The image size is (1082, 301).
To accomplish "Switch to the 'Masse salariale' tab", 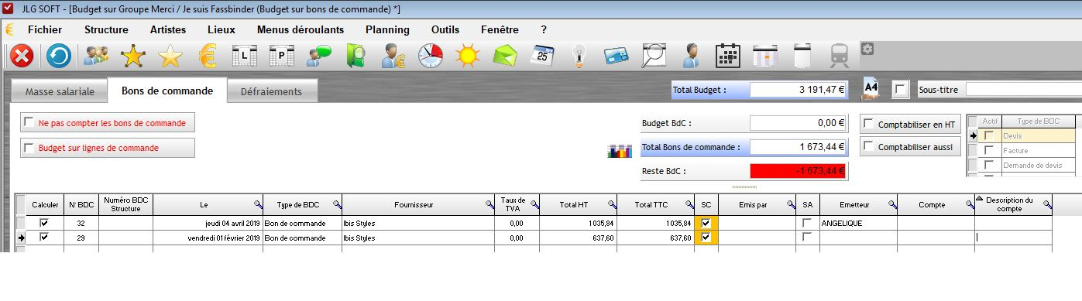I will 60,91.
